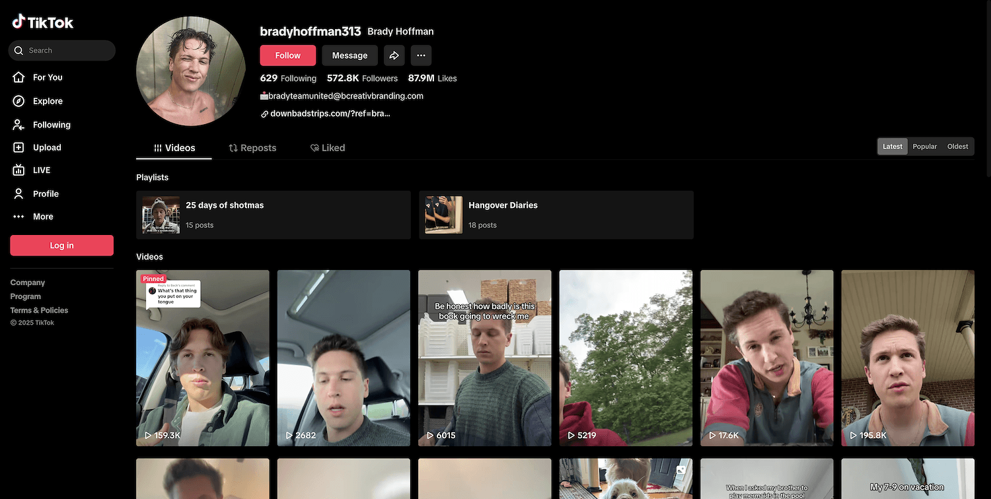Open the sidebar Profile page

(45, 193)
